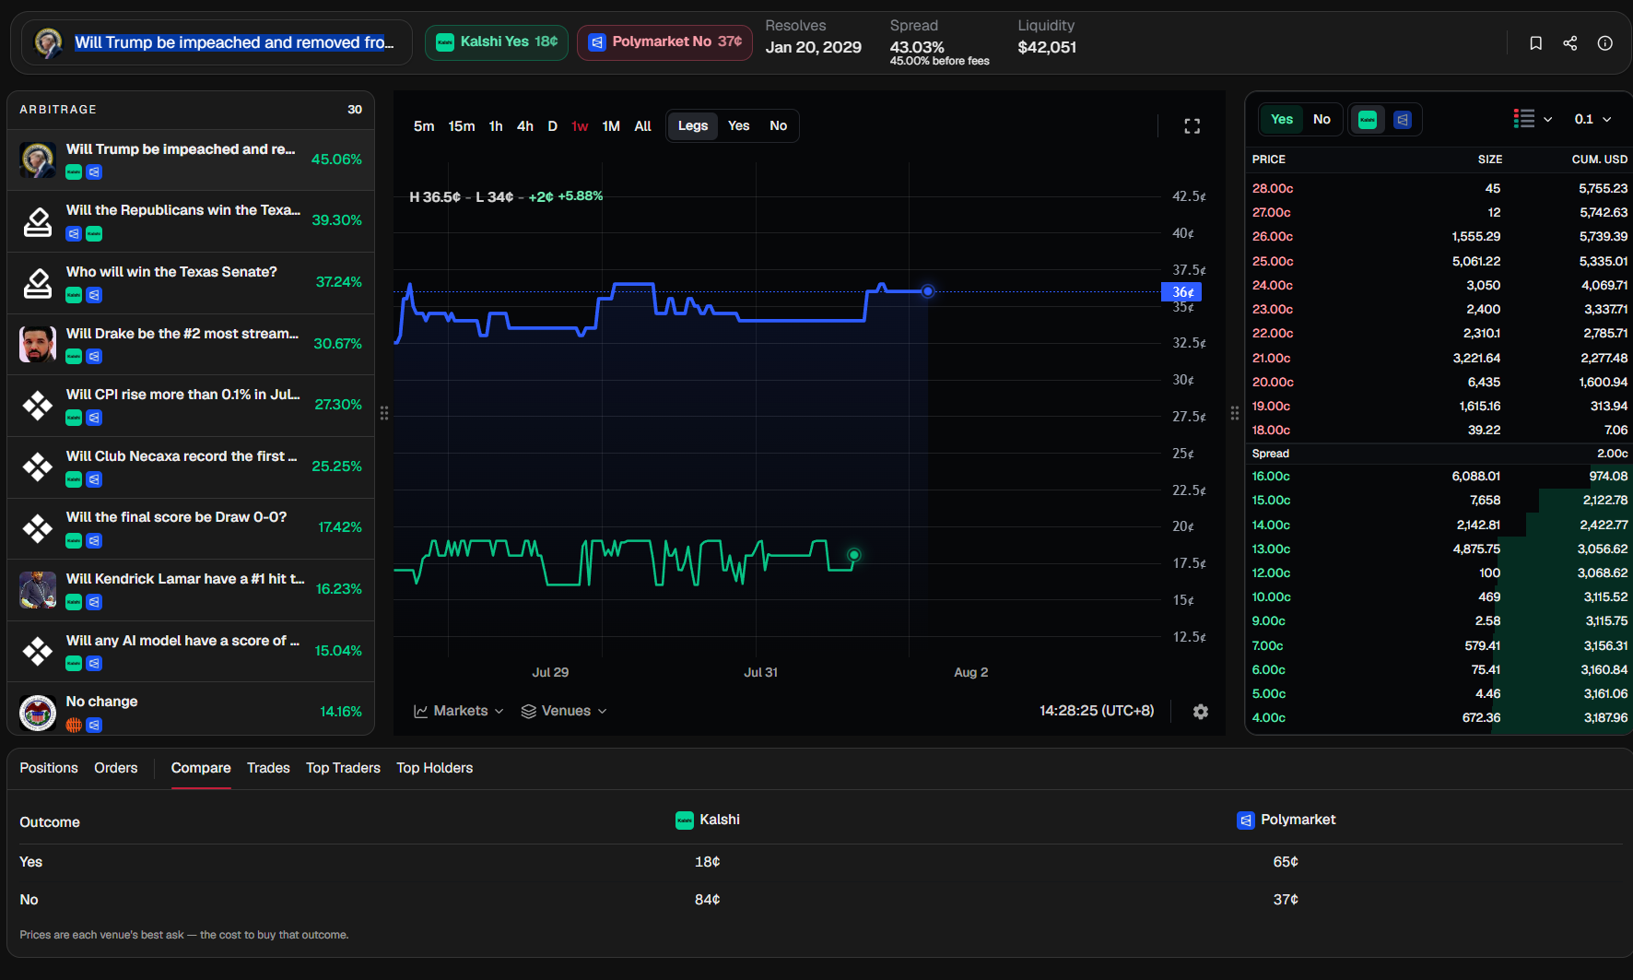This screenshot has height=980, width=1633.
Task: Click the Polymarket logo in Compare table header
Action: point(1246,821)
